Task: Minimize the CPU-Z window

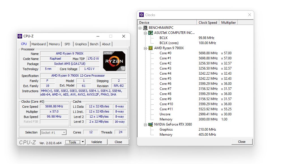Action: (98, 36)
